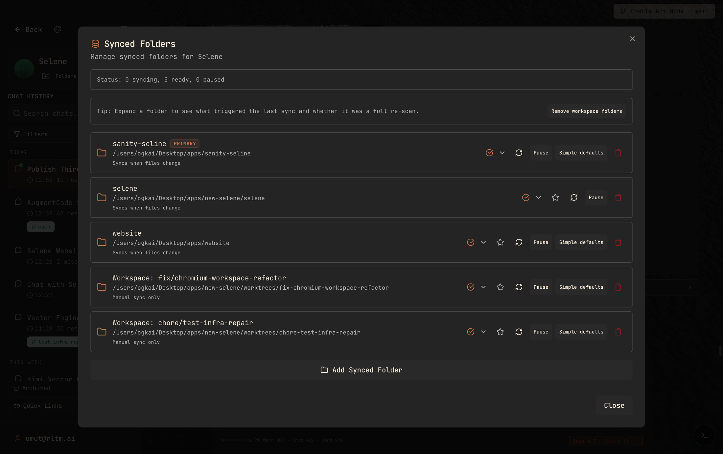
Task: Pause syncing for website folder
Action: [x=541, y=242]
